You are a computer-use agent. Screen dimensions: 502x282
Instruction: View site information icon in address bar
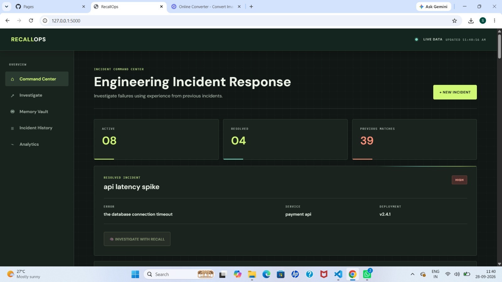[x=45, y=21]
